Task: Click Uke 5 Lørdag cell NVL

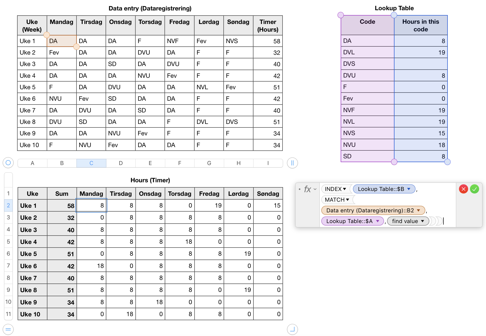Action: click(209, 87)
